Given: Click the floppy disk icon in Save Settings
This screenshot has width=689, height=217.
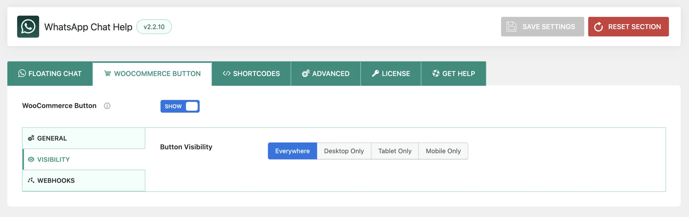Looking at the screenshot, I should 511,27.
